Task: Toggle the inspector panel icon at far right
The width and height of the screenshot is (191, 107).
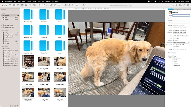Action: tap(188, 5)
